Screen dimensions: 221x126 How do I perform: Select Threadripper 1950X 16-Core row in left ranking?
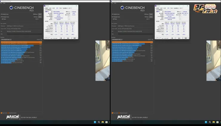coord(21,58)
